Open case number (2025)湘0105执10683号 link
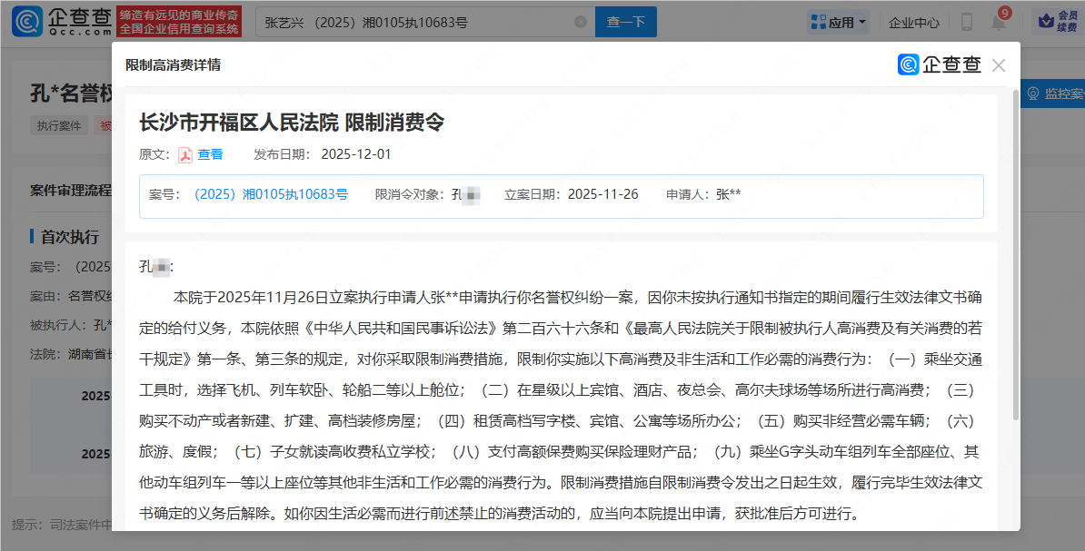 270,194
